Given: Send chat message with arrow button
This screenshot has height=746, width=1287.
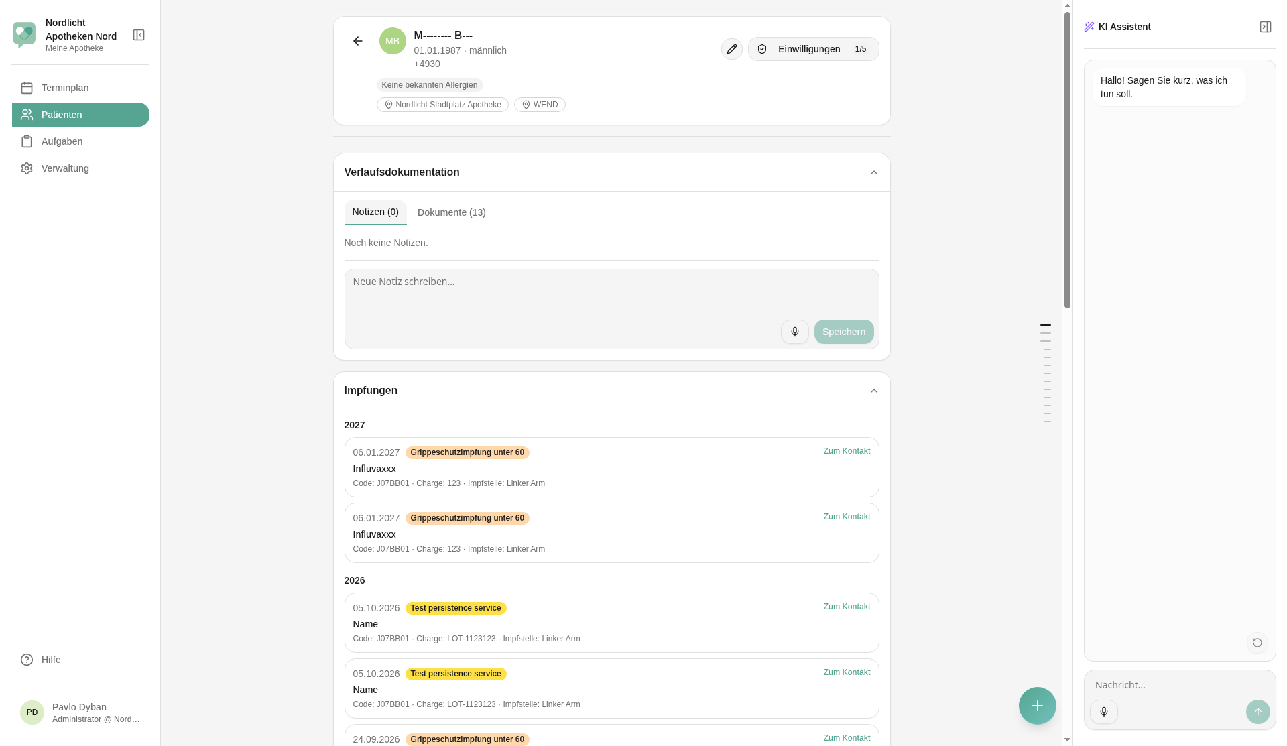Looking at the screenshot, I should (x=1258, y=712).
